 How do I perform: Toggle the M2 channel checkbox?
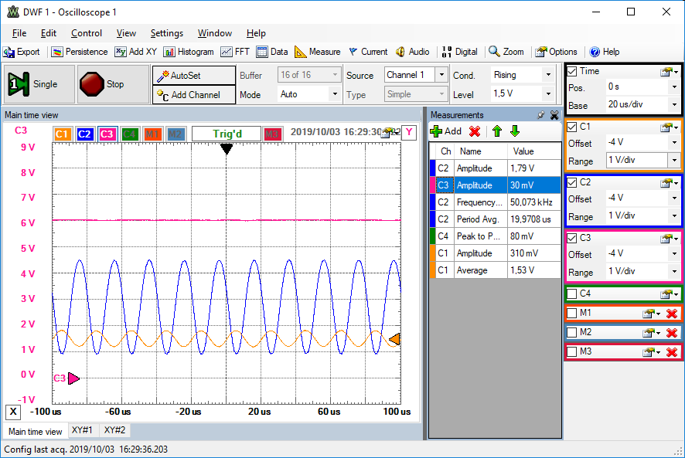click(572, 332)
